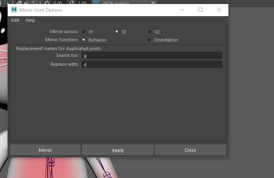Viewport: 274px width, 178px height.
Task: Open the Edit menu in Mirror Joint Options
Action: pyautogui.click(x=15, y=20)
